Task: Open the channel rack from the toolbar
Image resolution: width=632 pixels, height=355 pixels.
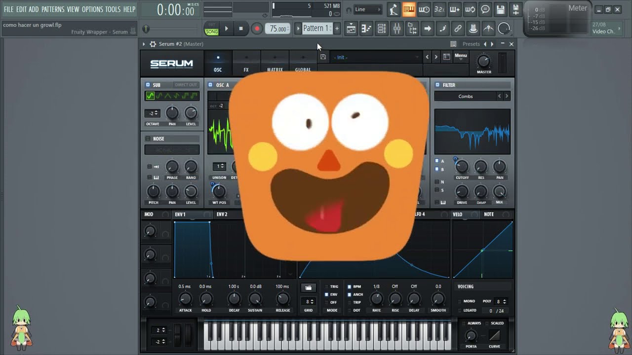Action: [382, 29]
